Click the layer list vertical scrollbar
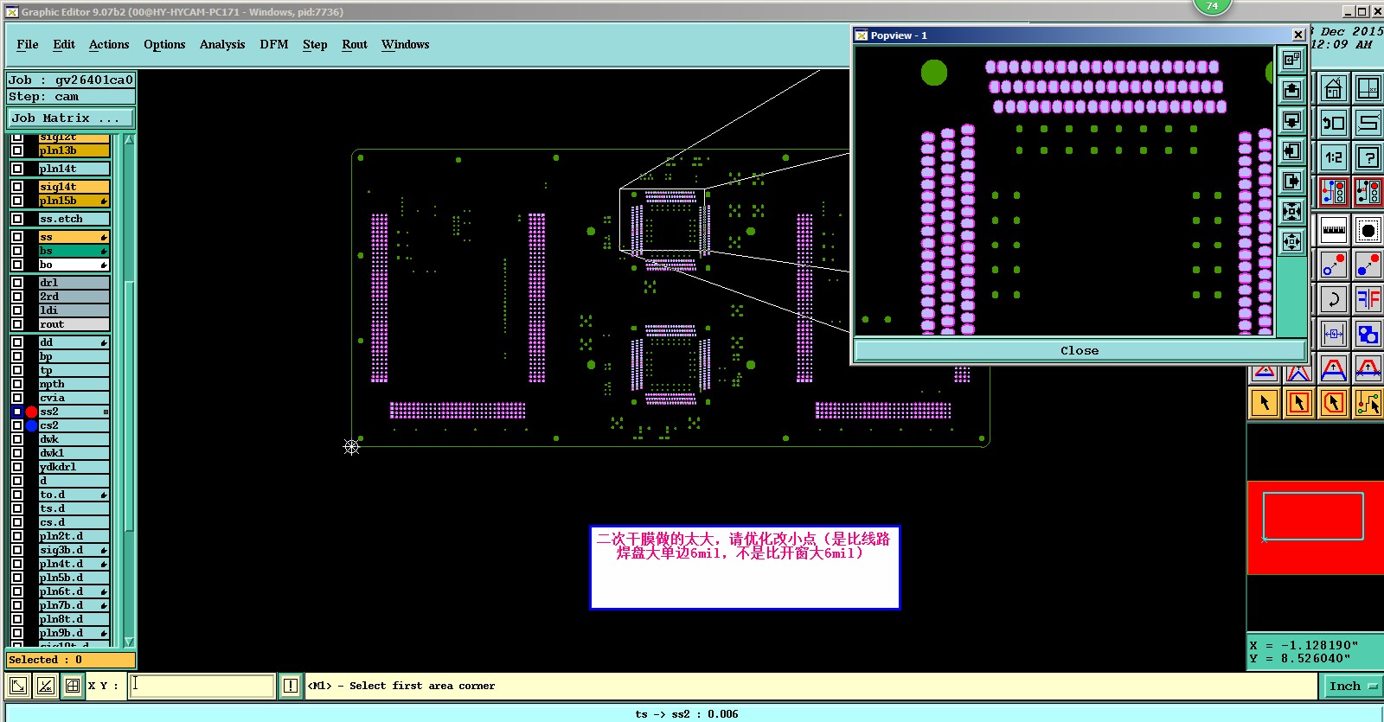1384x722 pixels. (x=129, y=406)
